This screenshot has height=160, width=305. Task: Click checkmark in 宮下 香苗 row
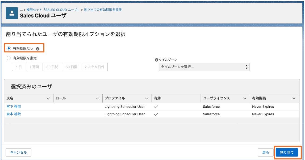pos(156,107)
